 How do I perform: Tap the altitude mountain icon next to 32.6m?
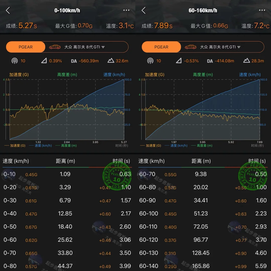[111, 60]
